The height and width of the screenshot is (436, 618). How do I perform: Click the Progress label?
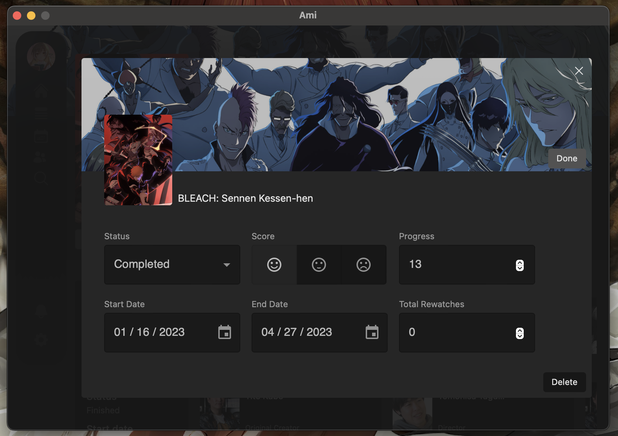click(x=417, y=236)
